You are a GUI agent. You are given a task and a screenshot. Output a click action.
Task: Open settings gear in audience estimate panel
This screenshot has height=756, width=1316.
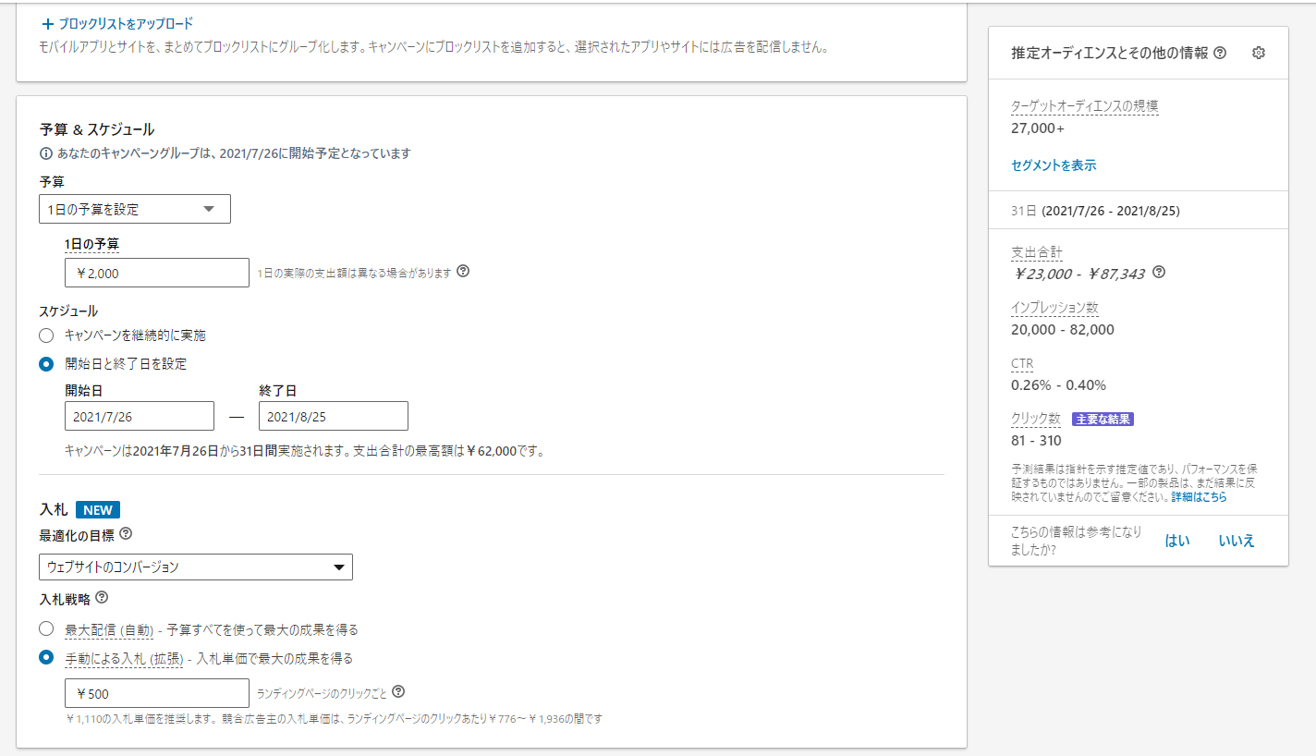1258,53
